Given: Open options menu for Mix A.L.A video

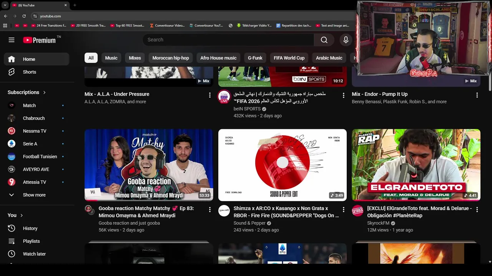Looking at the screenshot, I should [209, 95].
